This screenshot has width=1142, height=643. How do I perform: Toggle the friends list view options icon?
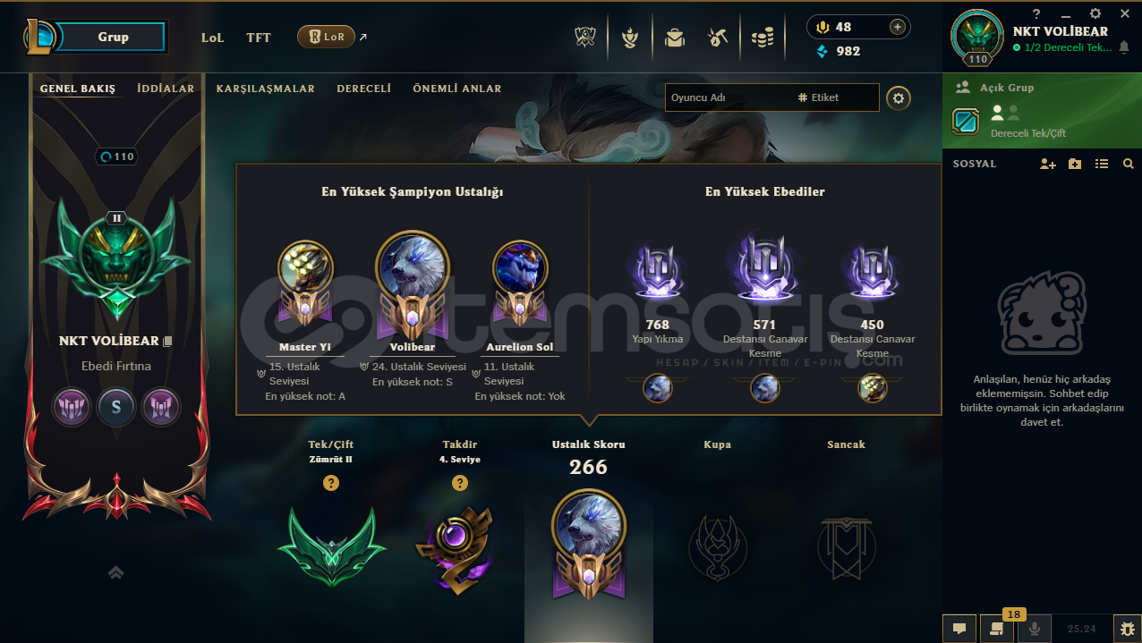coord(1102,164)
